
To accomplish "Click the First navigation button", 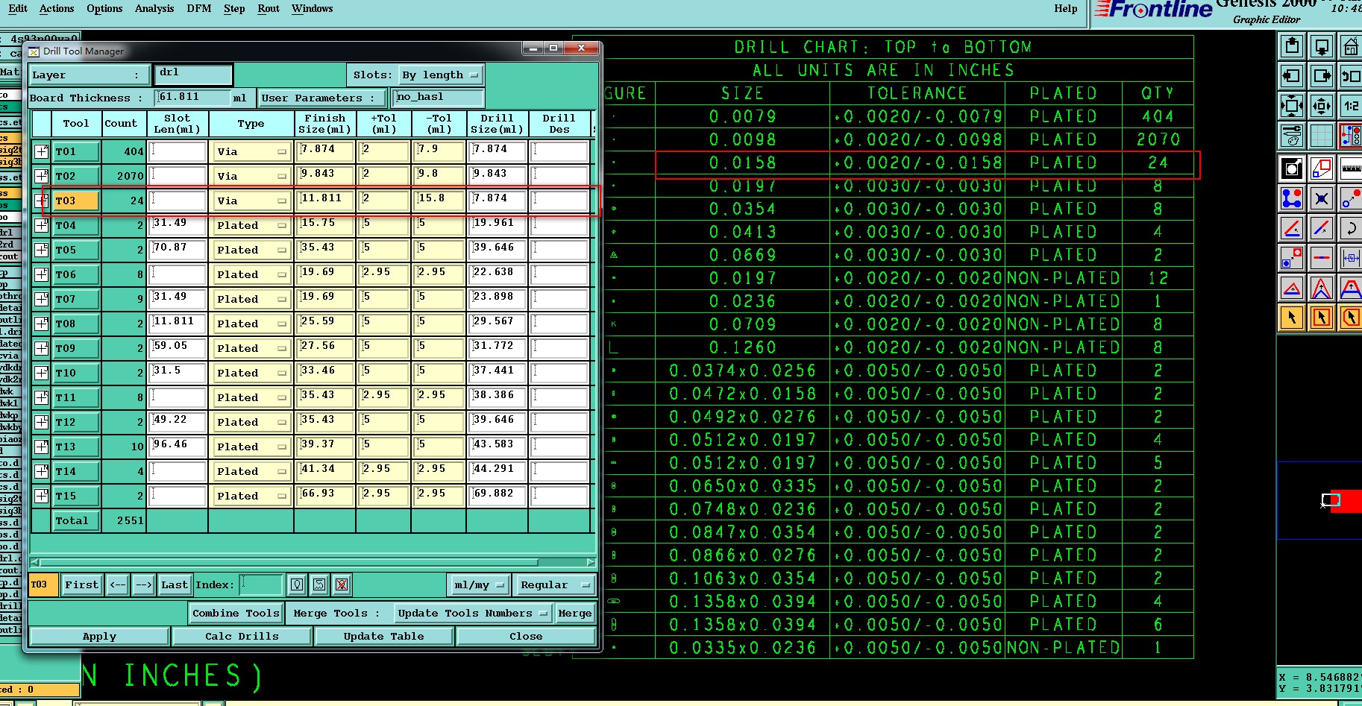I will tap(81, 585).
